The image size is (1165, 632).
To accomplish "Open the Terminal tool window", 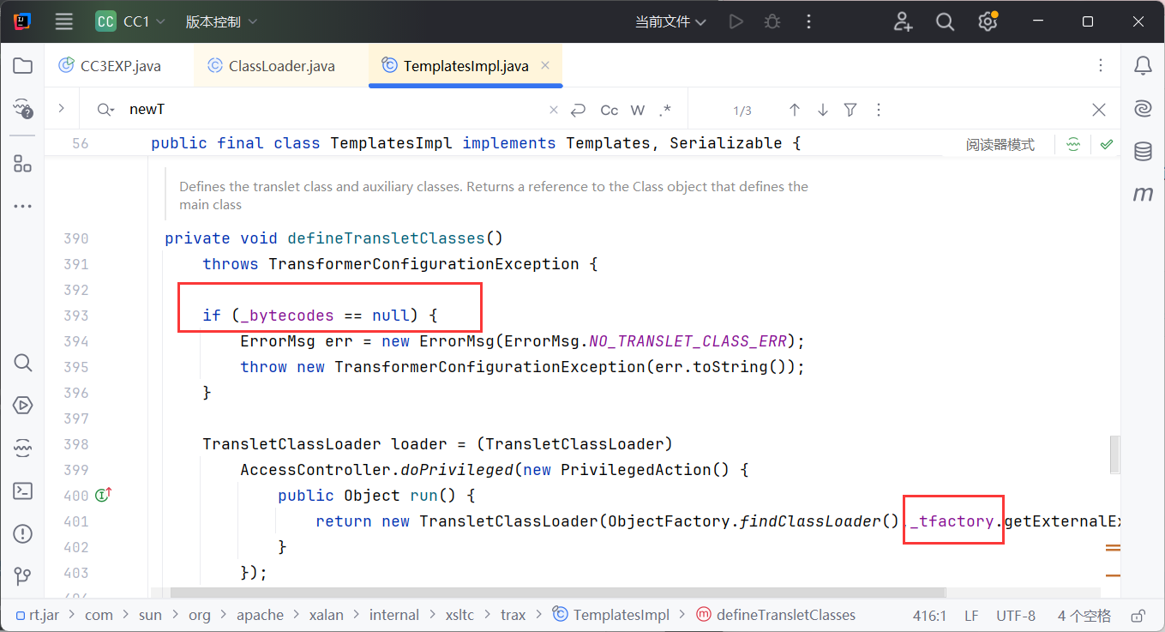I will (x=23, y=491).
